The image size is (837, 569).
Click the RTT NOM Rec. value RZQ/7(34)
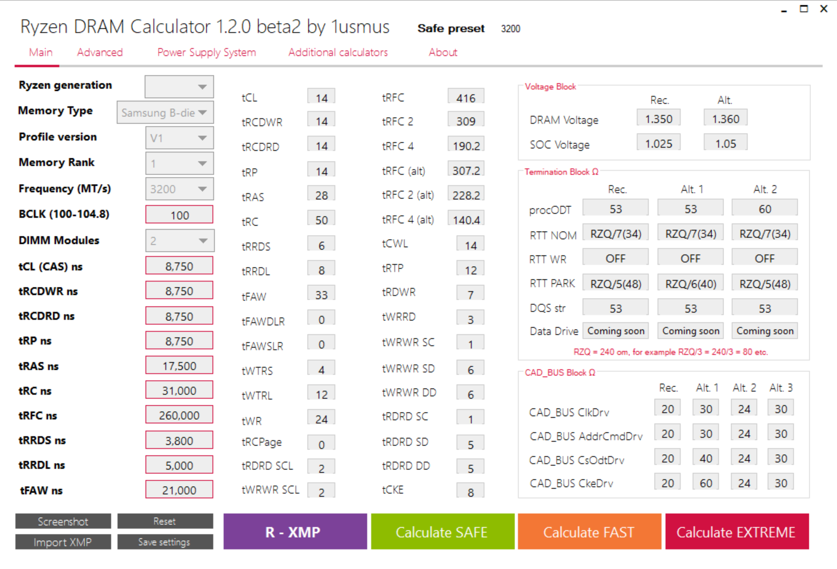click(x=615, y=233)
